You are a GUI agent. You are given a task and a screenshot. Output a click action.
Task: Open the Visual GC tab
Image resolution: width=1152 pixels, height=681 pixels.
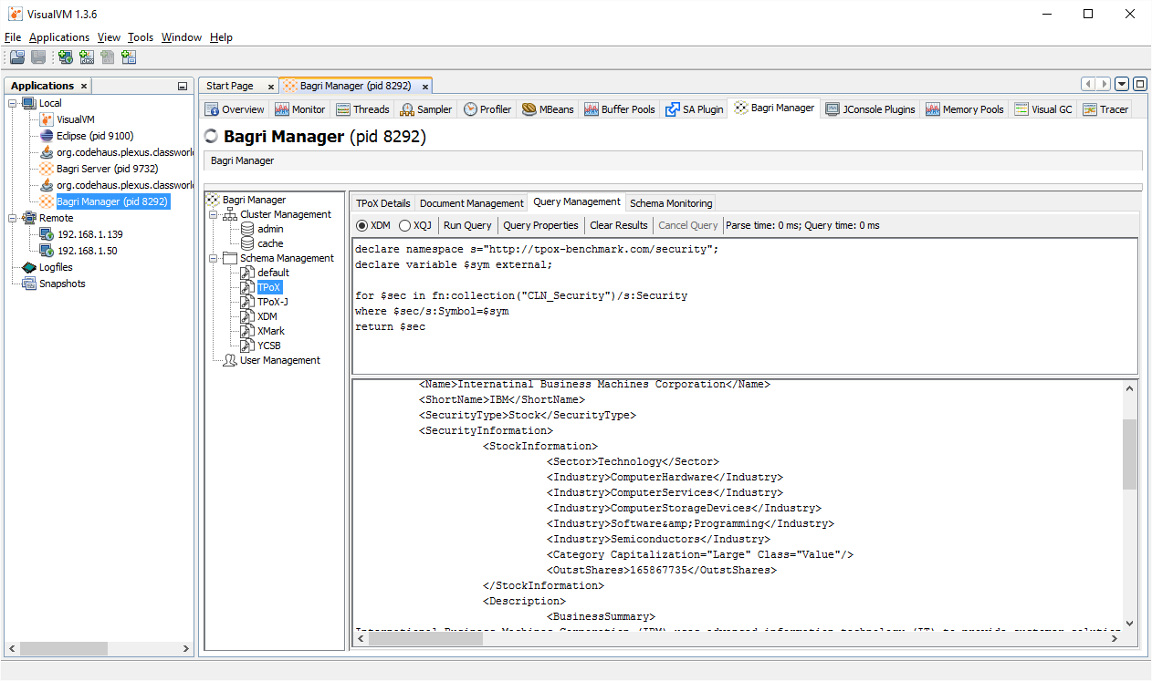(1043, 109)
